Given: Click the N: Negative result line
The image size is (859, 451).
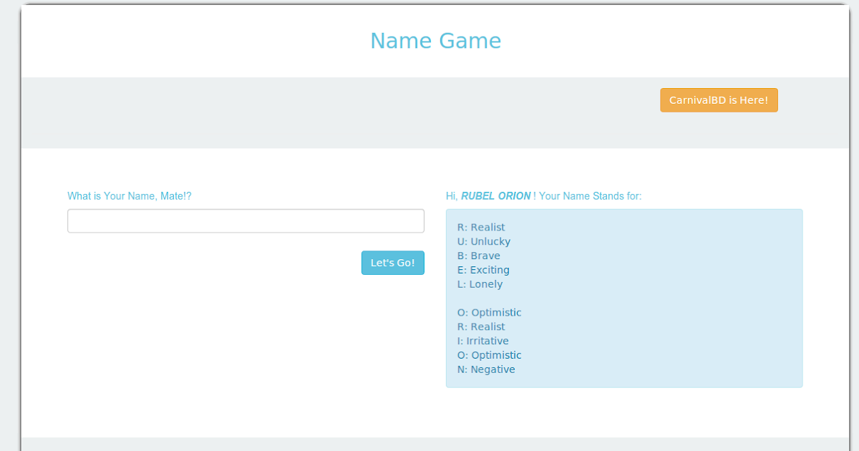Looking at the screenshot, I should pyautogui.click(x=486, y=369).
